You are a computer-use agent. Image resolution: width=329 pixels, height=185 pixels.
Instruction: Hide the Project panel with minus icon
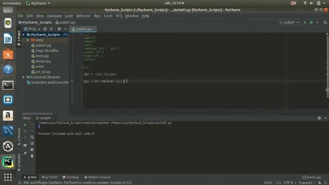coord(65,29)
